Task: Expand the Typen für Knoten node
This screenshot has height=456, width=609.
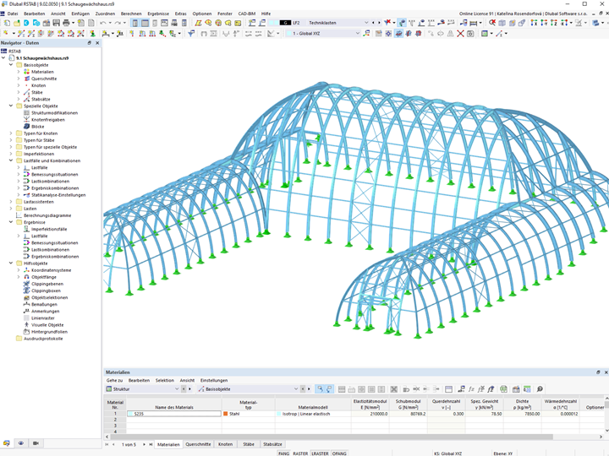Action: click(11, 133)
